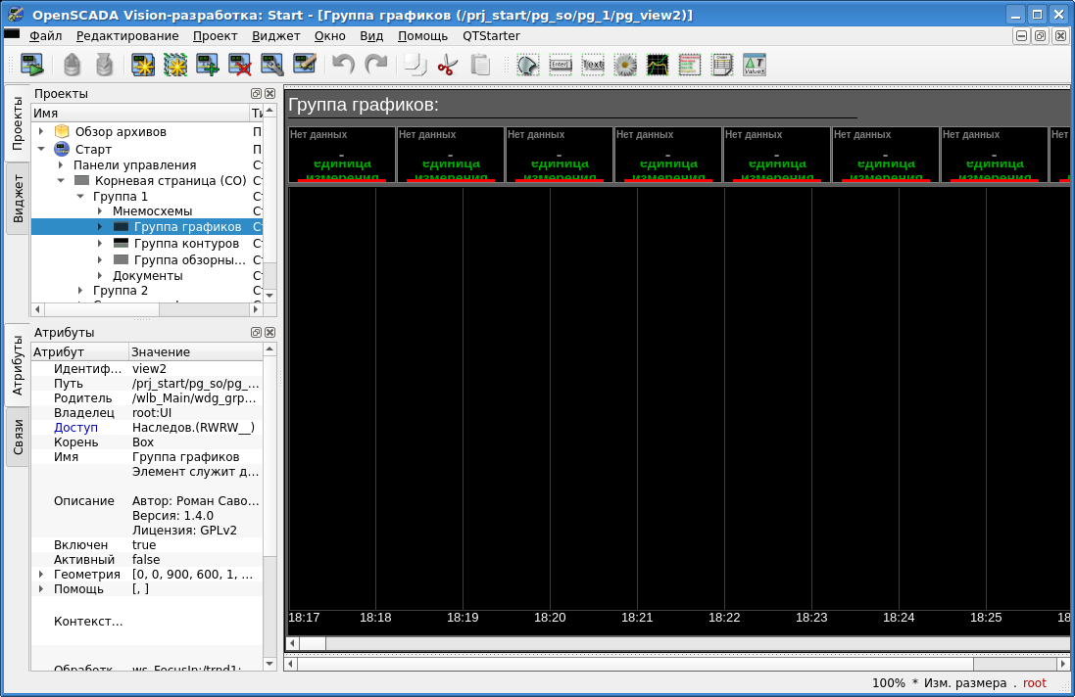Expand the Документы tree node

pyautogui.click(x=100, y=276)
